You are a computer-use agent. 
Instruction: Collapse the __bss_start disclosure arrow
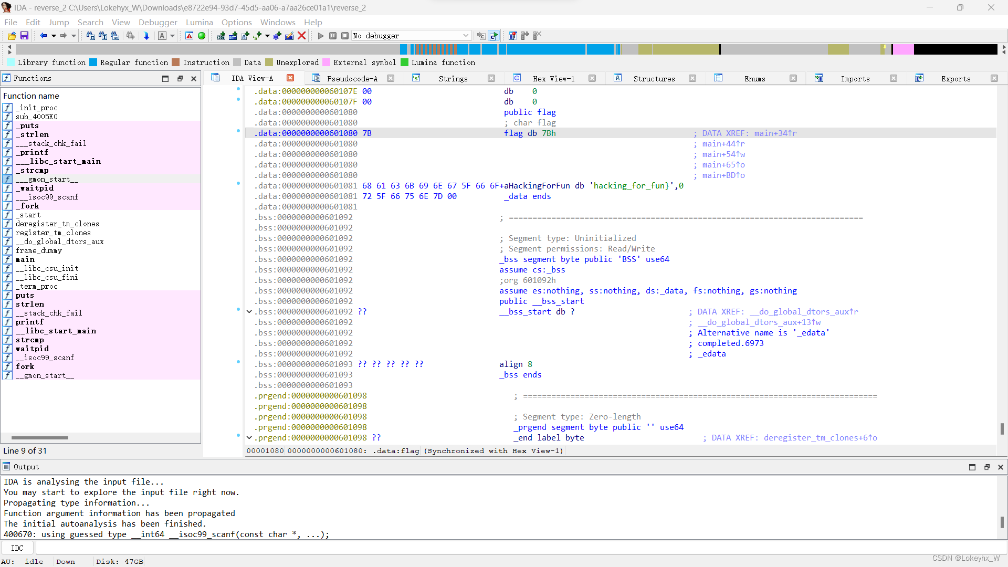click(249, 311)
